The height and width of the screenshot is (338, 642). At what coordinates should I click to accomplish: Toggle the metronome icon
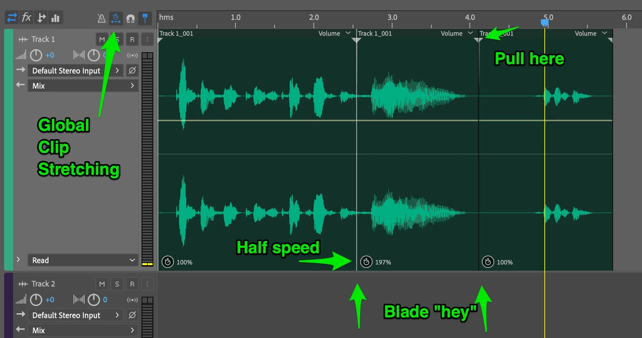(101, 18)
